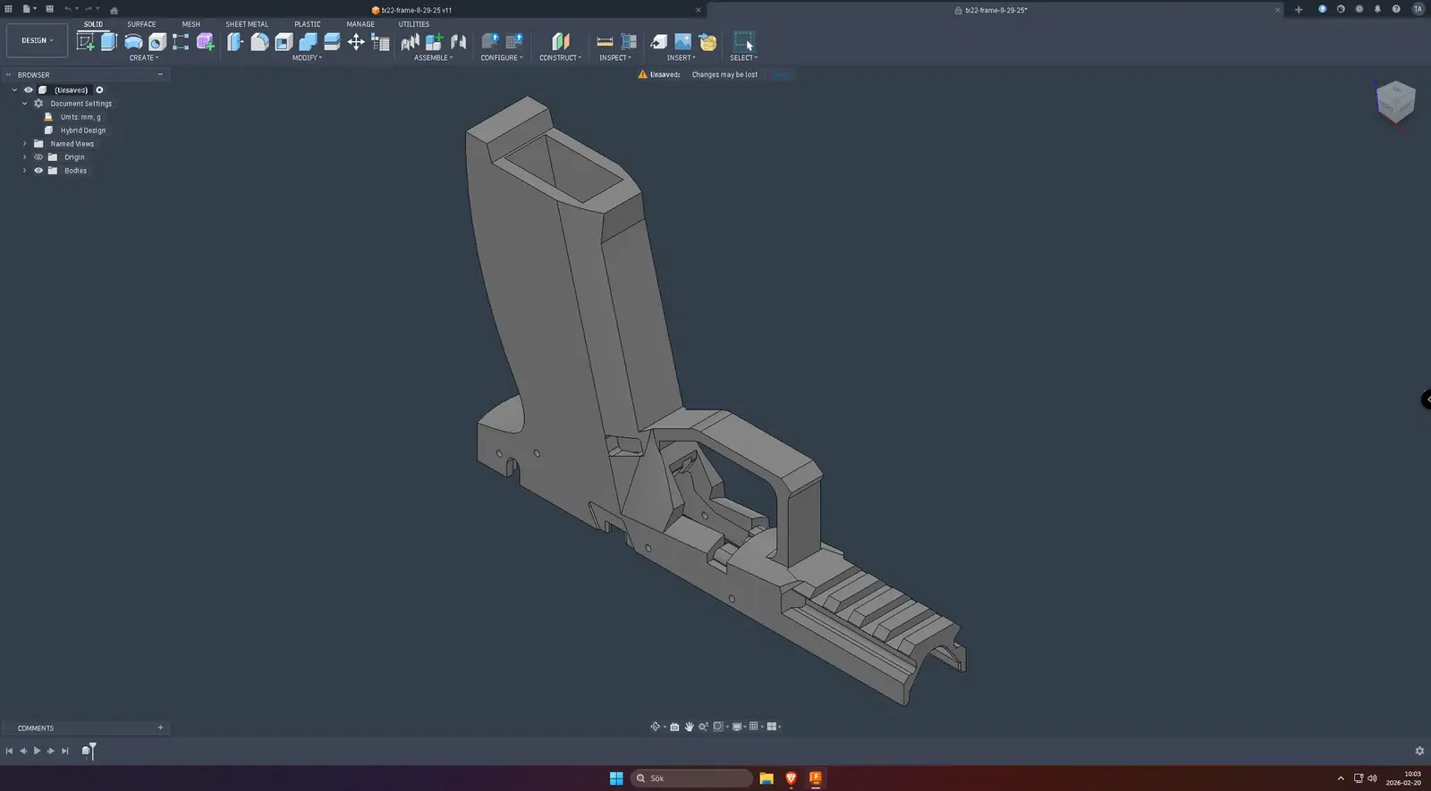Apply the Fillet tool
The image size is (1431, 791).
[x=259, y=41]
